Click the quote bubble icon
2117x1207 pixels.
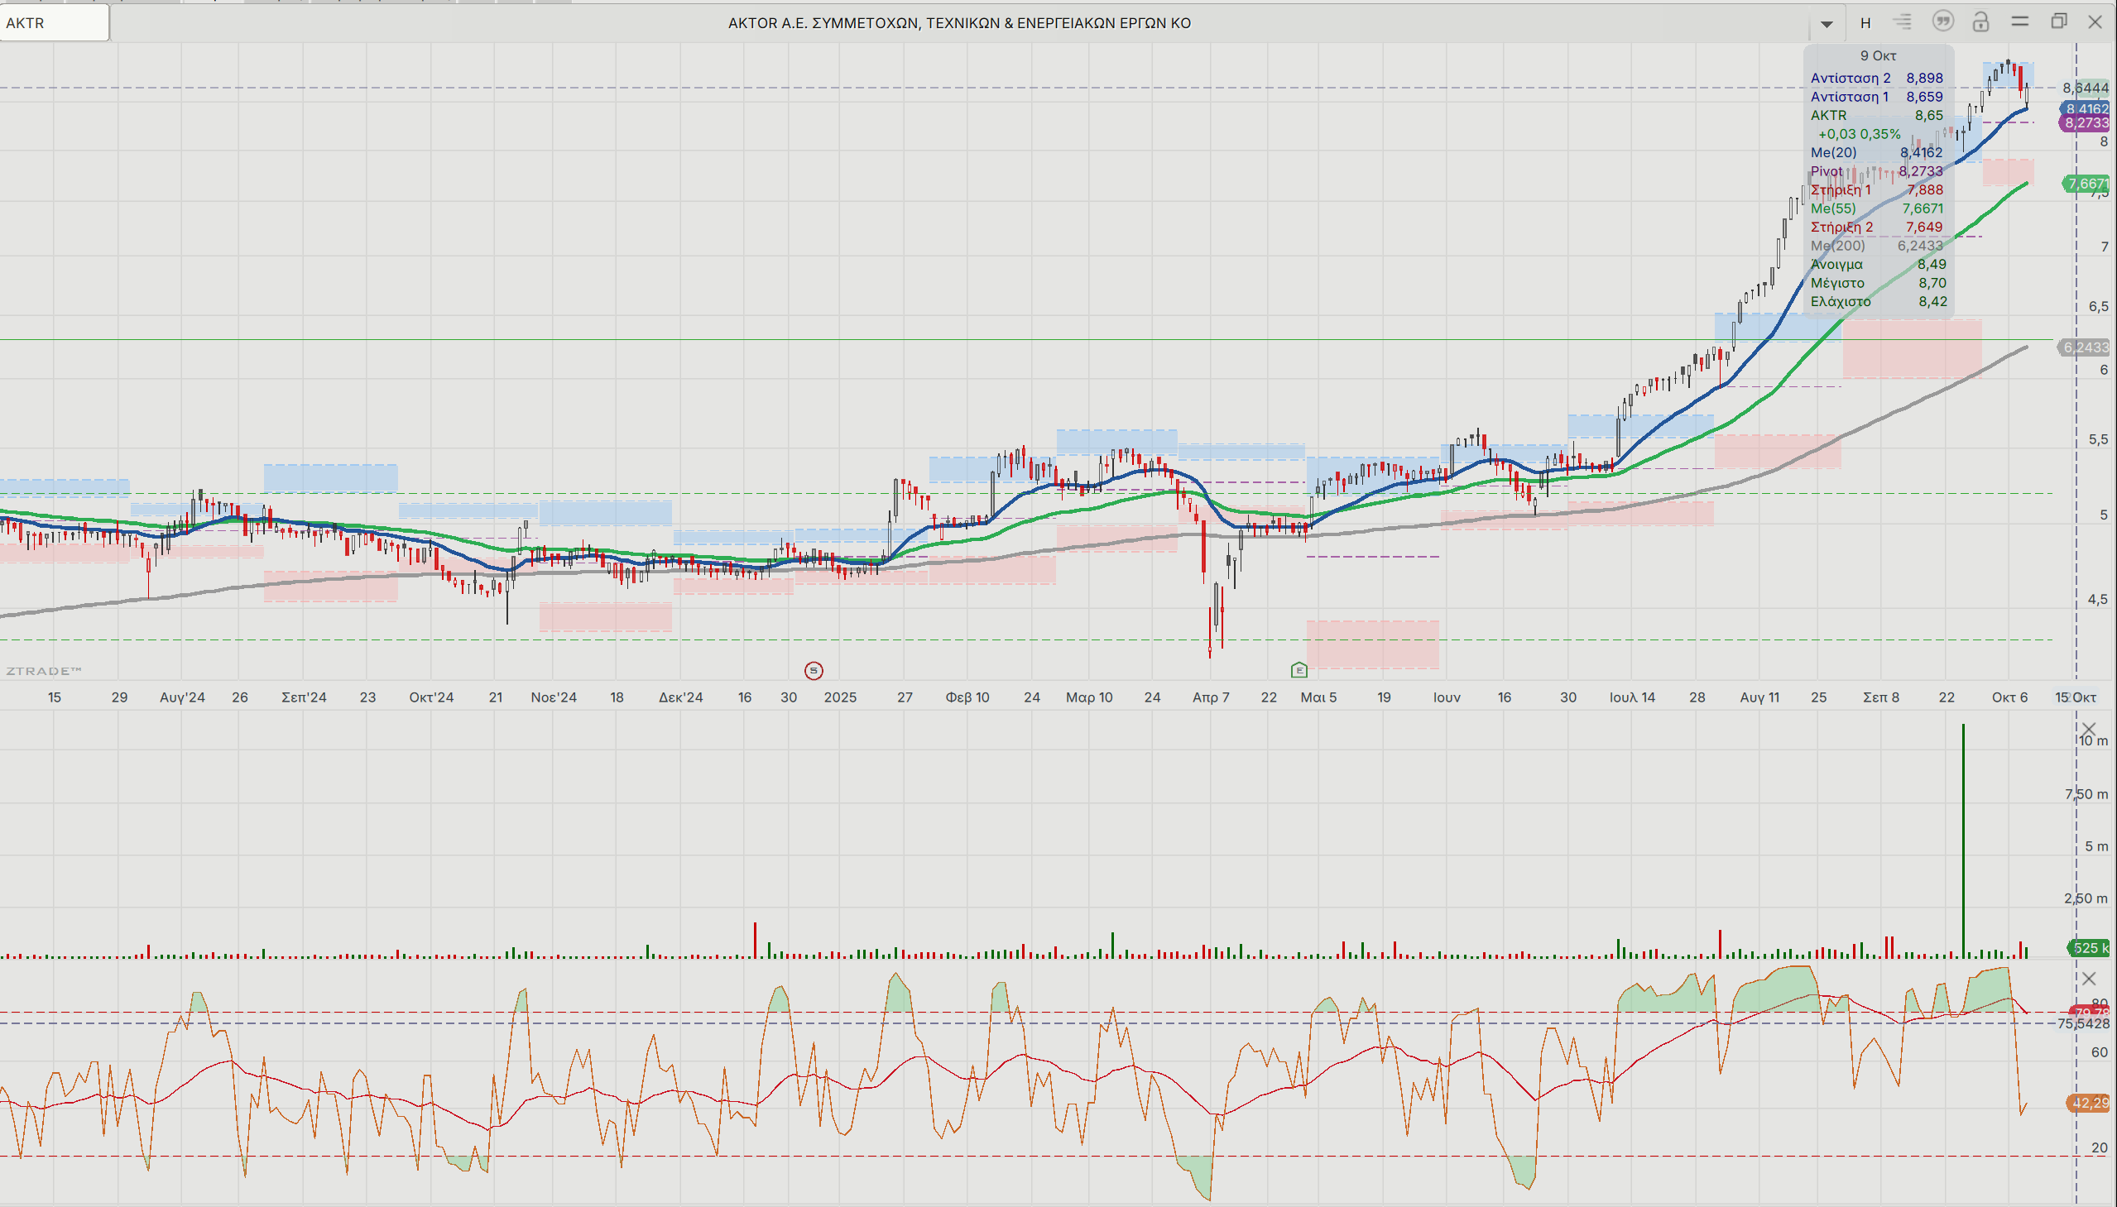(x=1942, y=22)
